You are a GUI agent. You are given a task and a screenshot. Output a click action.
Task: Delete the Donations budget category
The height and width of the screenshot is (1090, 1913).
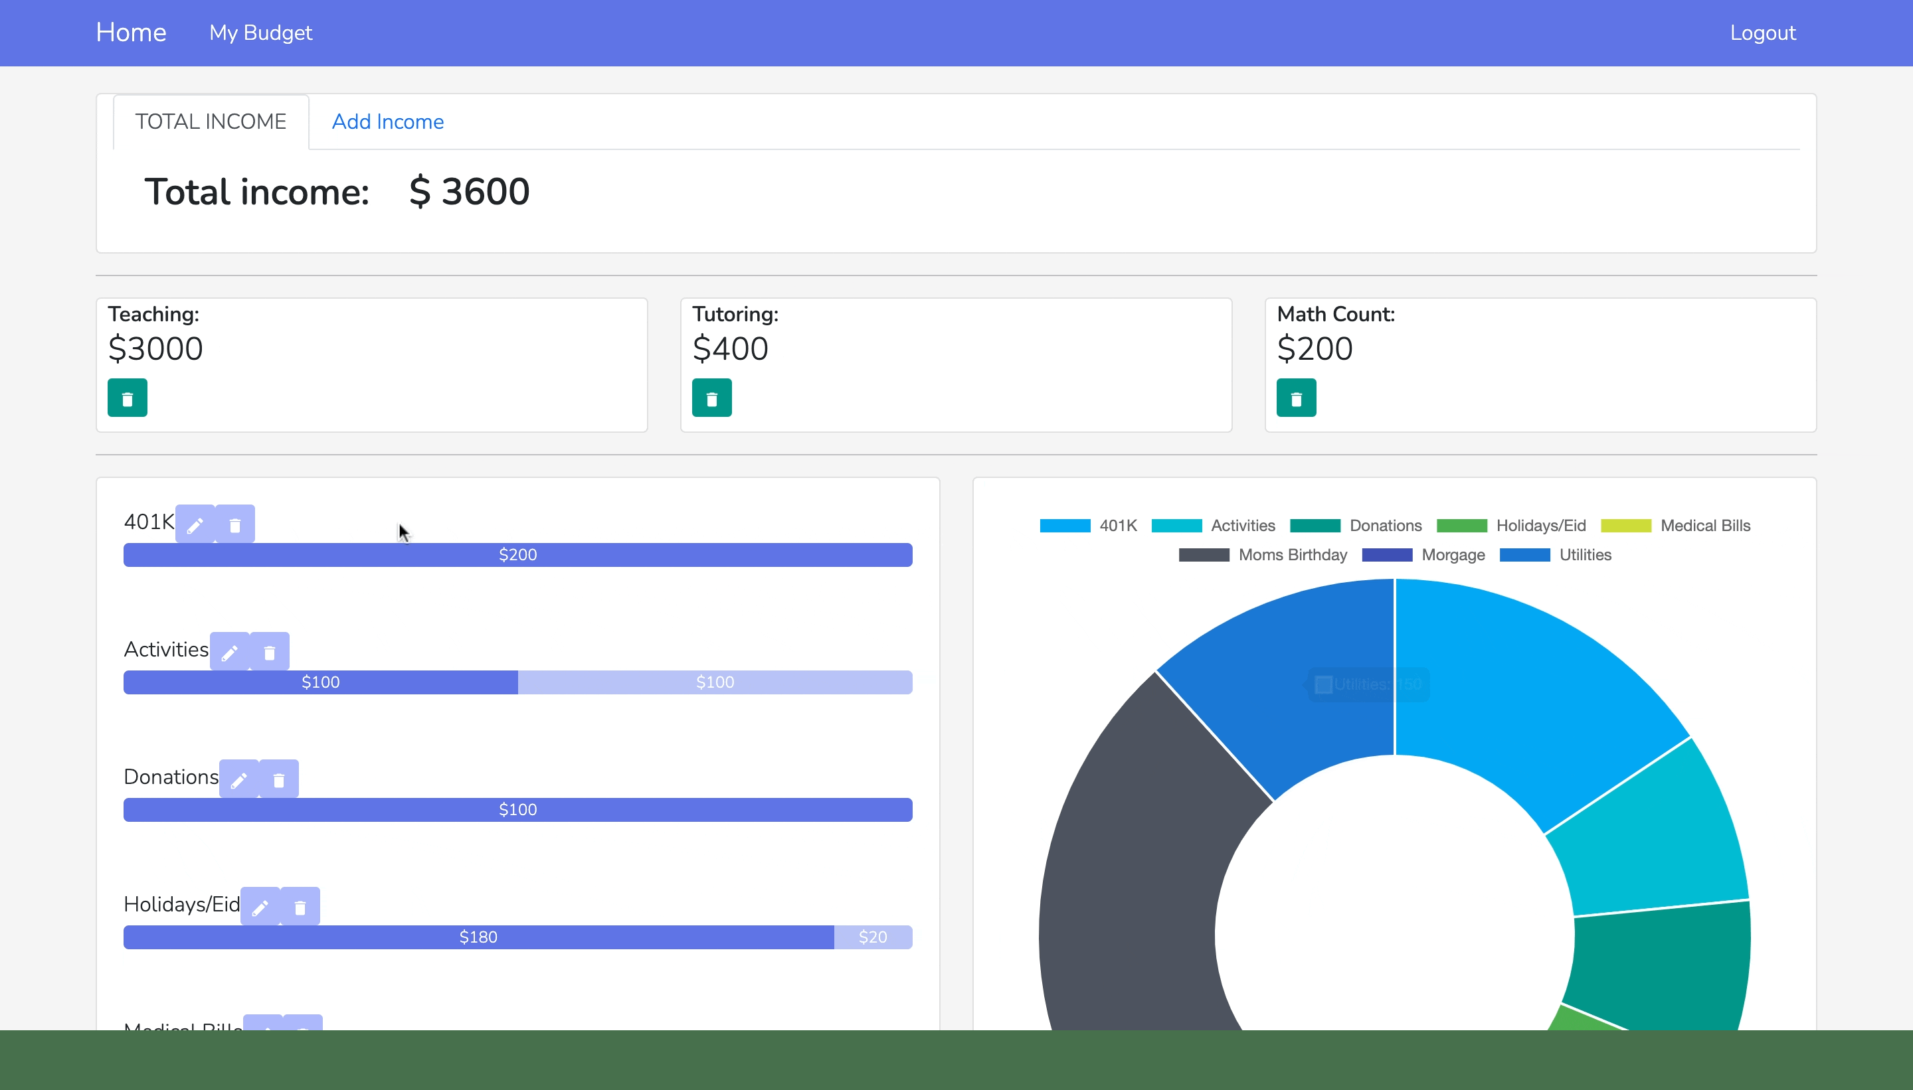coord(278,779)
